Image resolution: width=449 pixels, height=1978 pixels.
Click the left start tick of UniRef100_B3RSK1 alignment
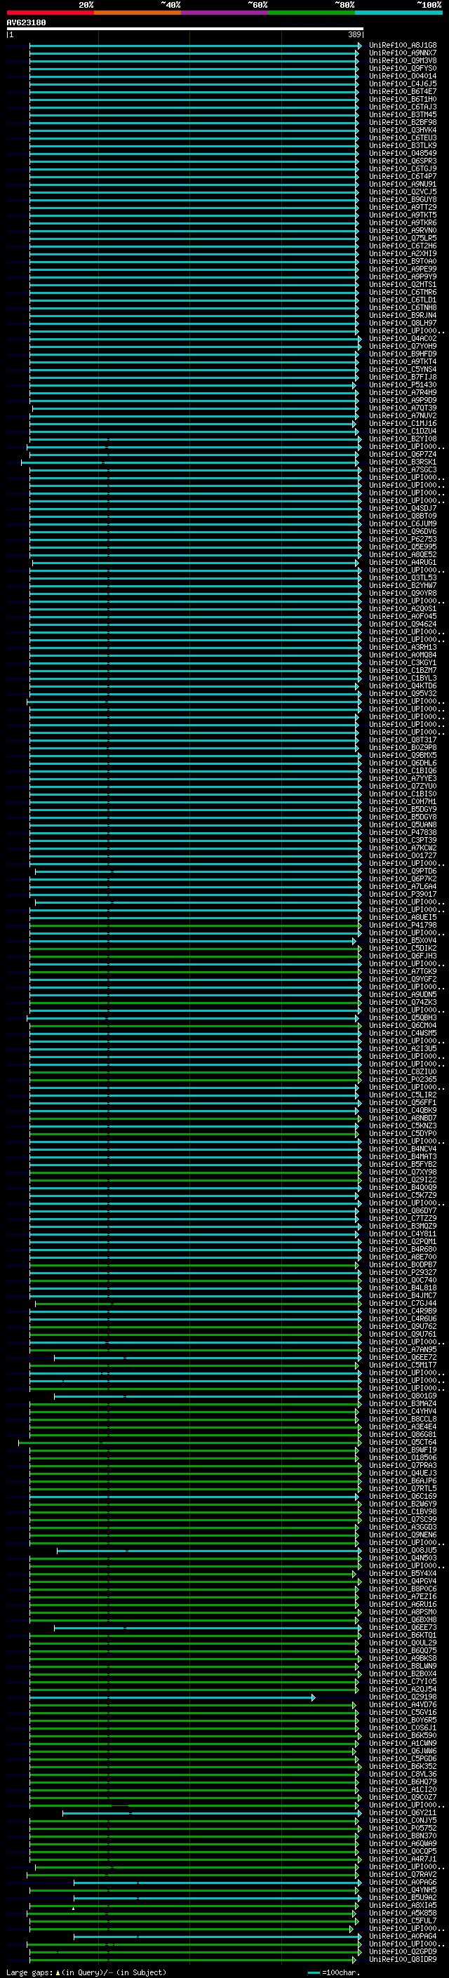coord(22,462)
